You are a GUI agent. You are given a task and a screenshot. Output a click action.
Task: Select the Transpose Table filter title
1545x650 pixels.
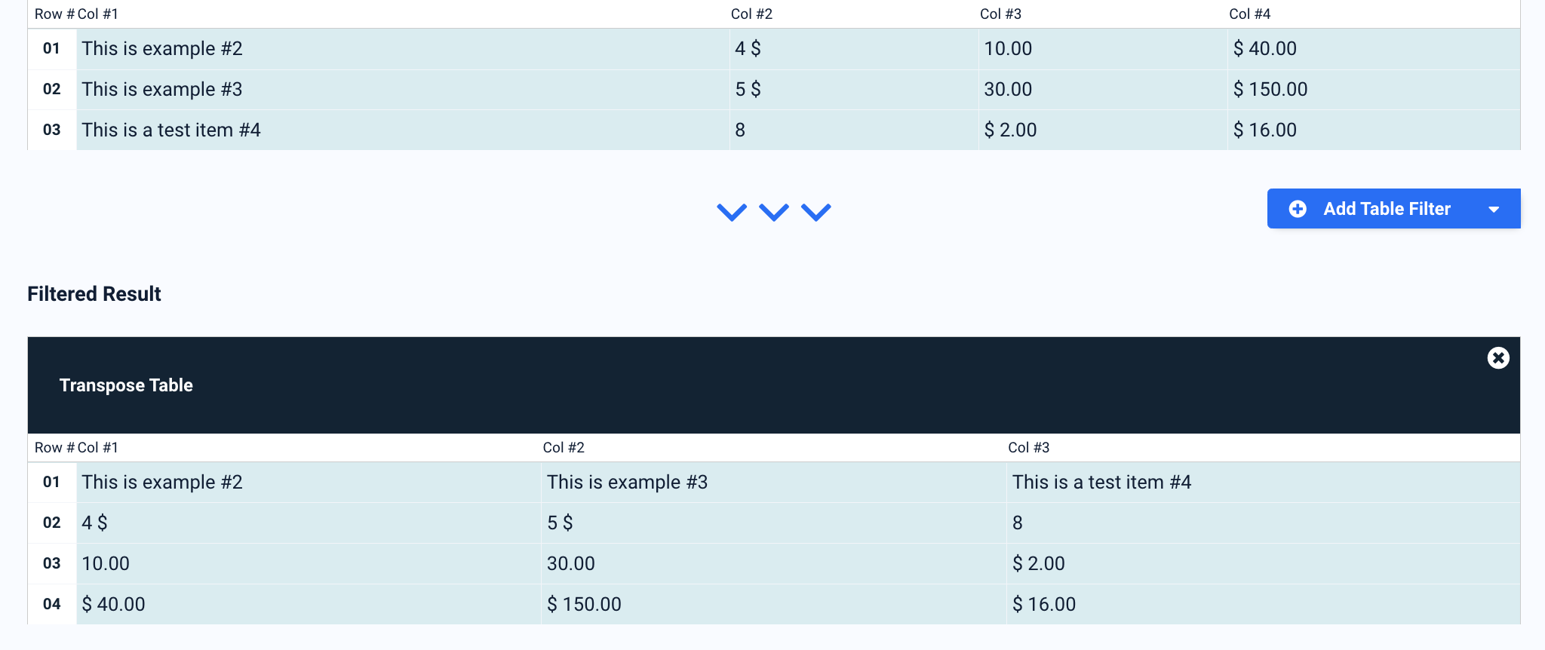(x=126, y=385)
